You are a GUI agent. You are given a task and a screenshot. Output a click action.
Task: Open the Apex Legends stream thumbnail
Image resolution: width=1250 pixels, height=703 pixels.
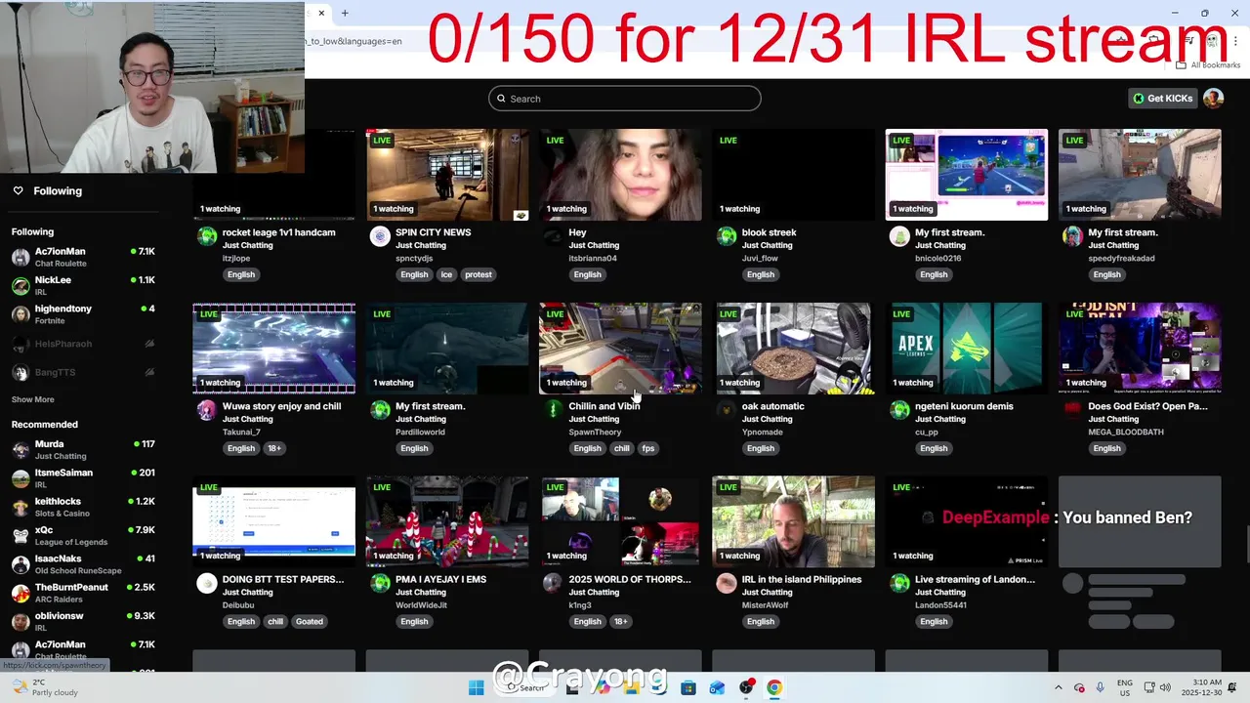967,348
